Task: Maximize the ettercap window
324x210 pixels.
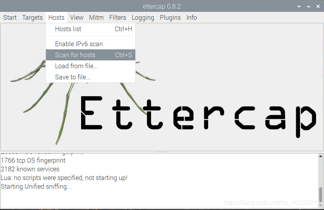Action: point(309,6)
